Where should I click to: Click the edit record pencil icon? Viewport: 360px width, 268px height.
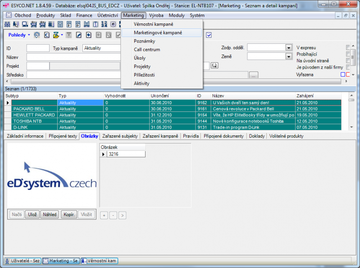point(78,35)
